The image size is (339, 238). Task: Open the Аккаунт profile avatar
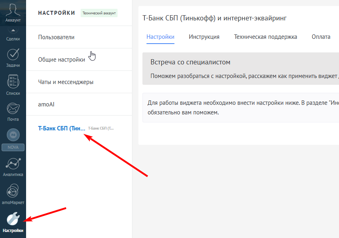pos(13,10)
